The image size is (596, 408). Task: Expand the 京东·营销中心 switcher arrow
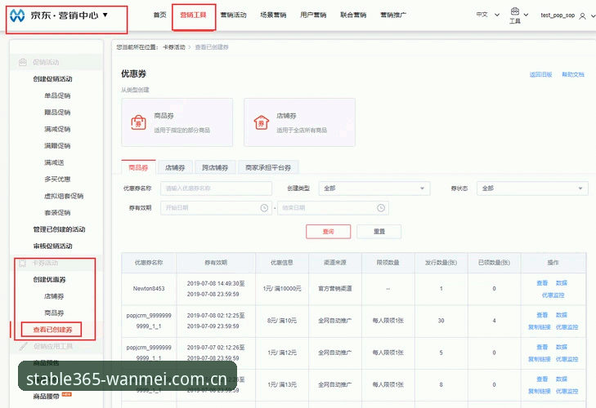click(105, 15)
